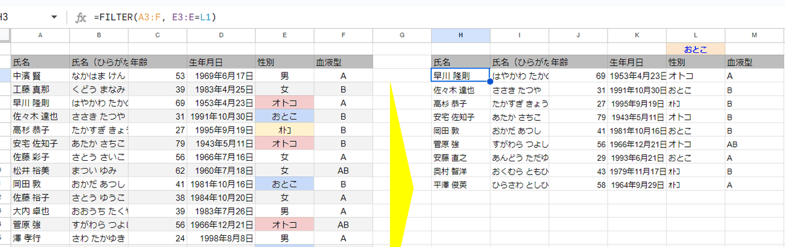Select cell 大内 卓也

point(41,212)
